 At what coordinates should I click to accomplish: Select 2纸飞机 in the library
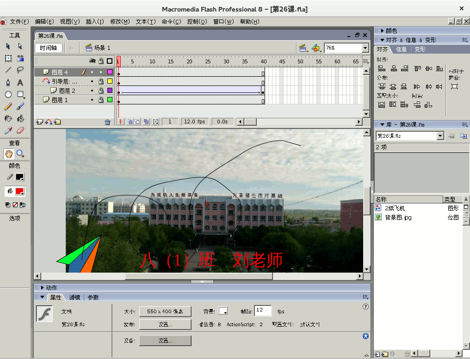[395, 208]
